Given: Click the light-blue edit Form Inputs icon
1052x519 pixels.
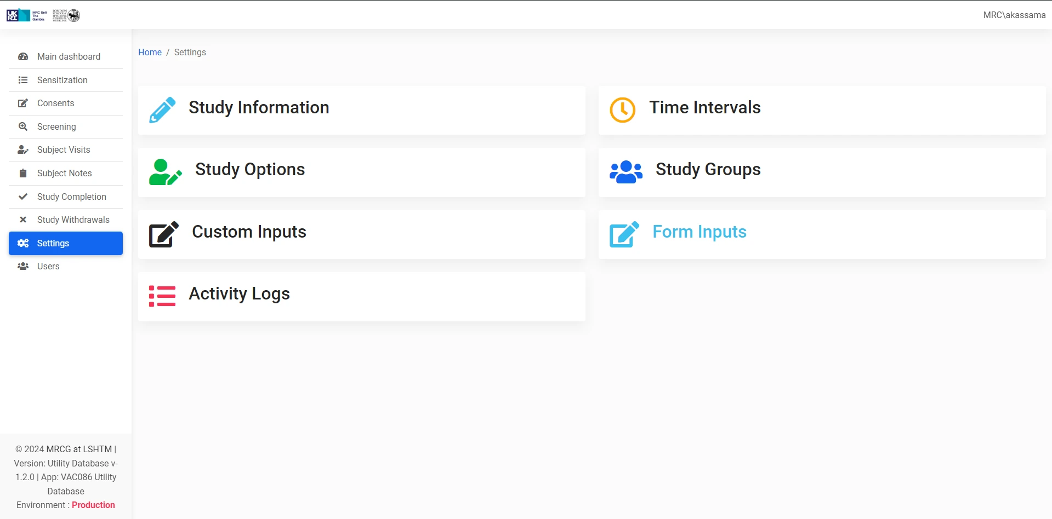Looking at the screenshot, I should click(x=624, y=234).
